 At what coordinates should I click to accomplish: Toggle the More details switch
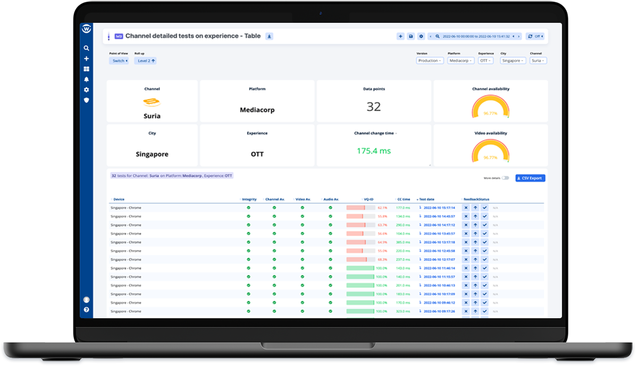pyautogui.click(x=505, y=178)
